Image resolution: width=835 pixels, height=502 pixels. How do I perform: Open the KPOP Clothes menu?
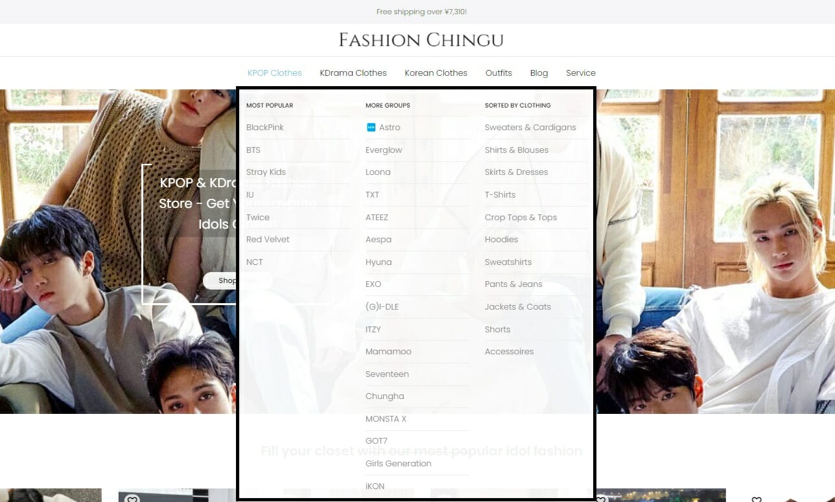(274, 73)
